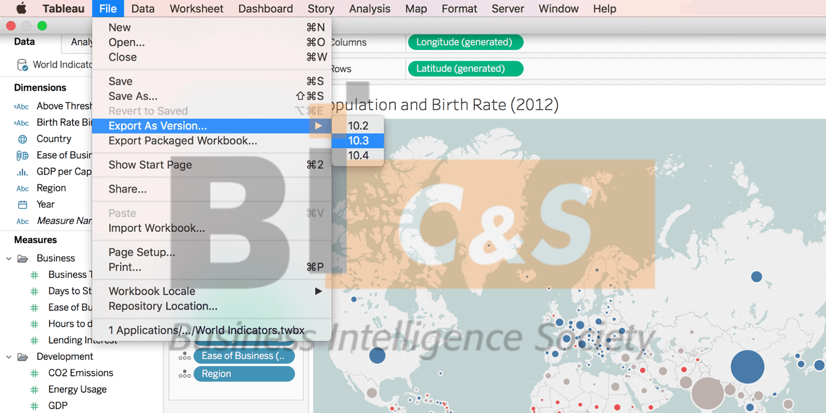Click the marks icon beside Ease of Business pill
This screenshot has height=413, width=826.
[x=184, y=356]
